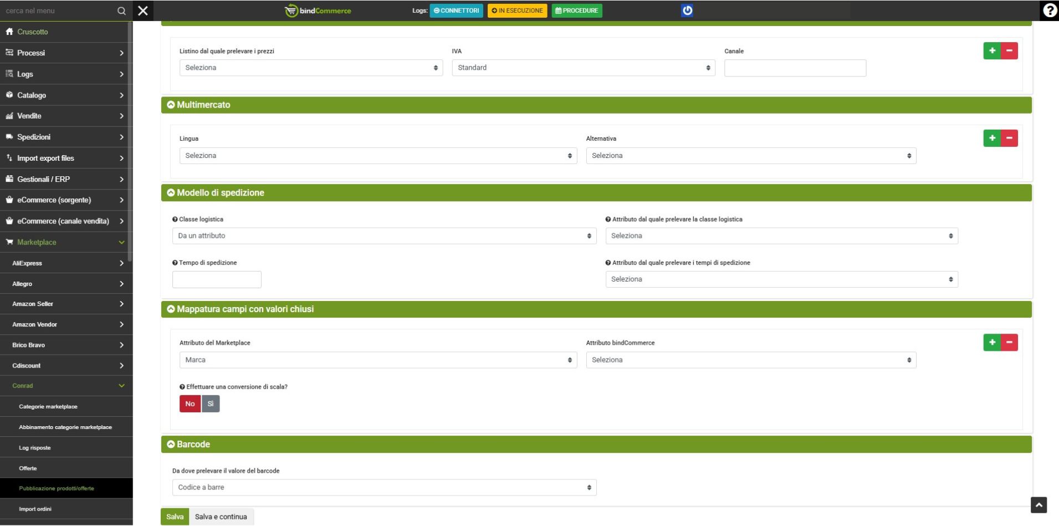Open Import ordini in the Conrad submenu

coord(35,509)
